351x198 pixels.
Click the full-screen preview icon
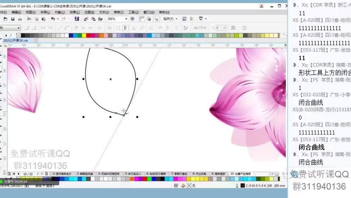tap(132, 19)
